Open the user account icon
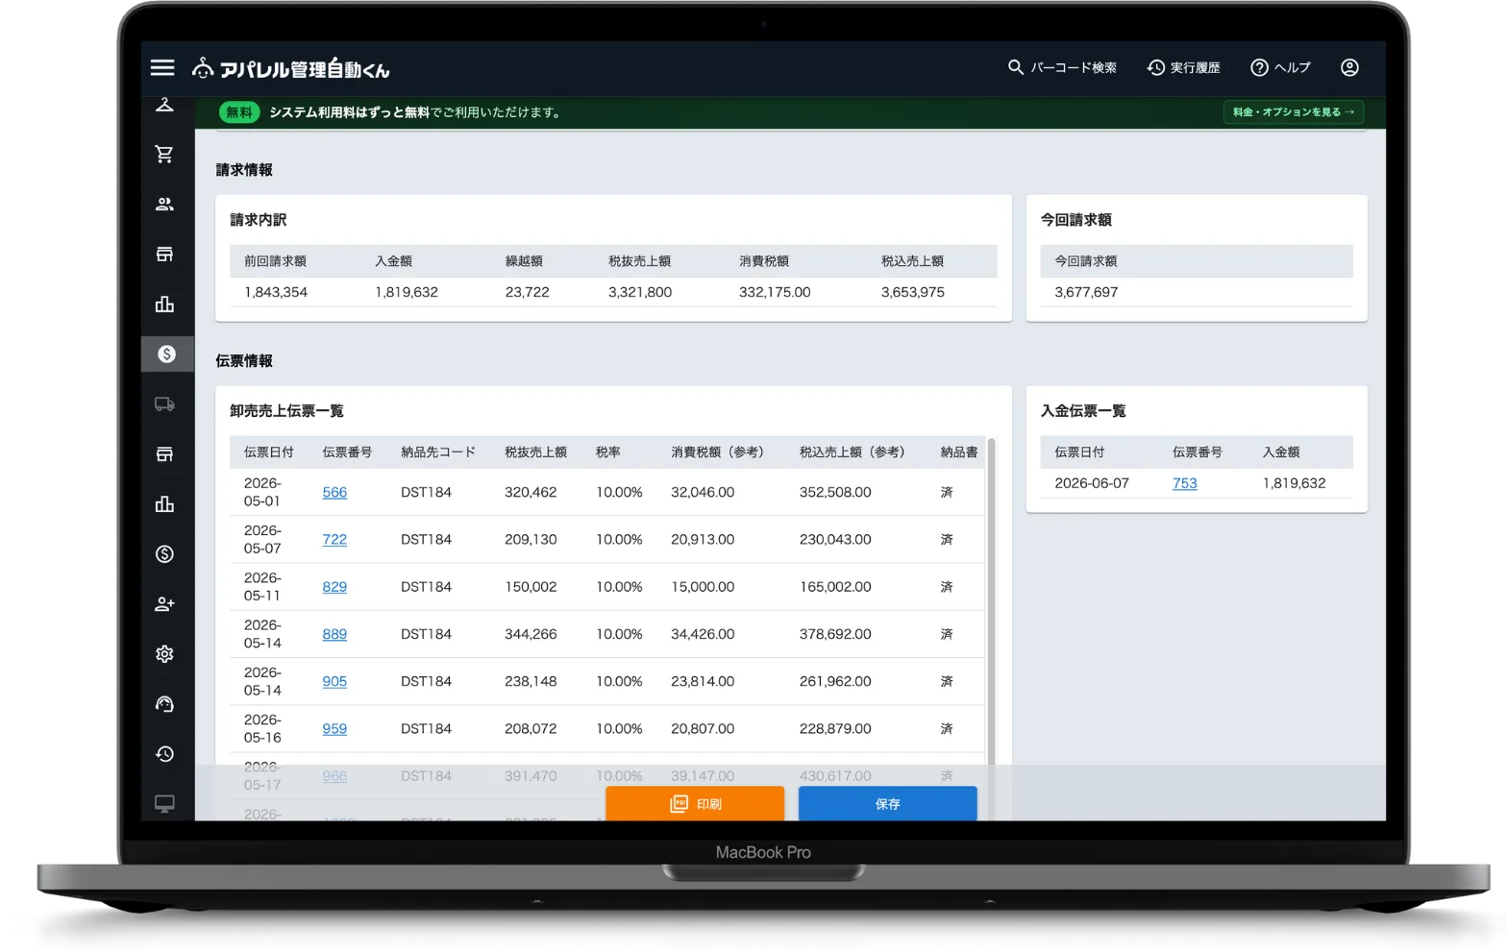 [x=1349, y=67]
